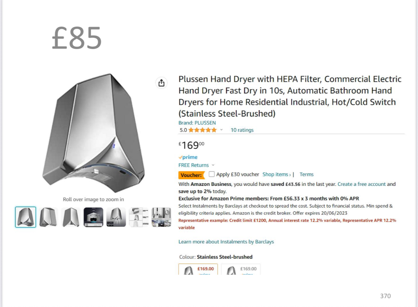Viewport: 418px width, 307px height.
Task: Click the share icon beside the product image
Action: 161,83
